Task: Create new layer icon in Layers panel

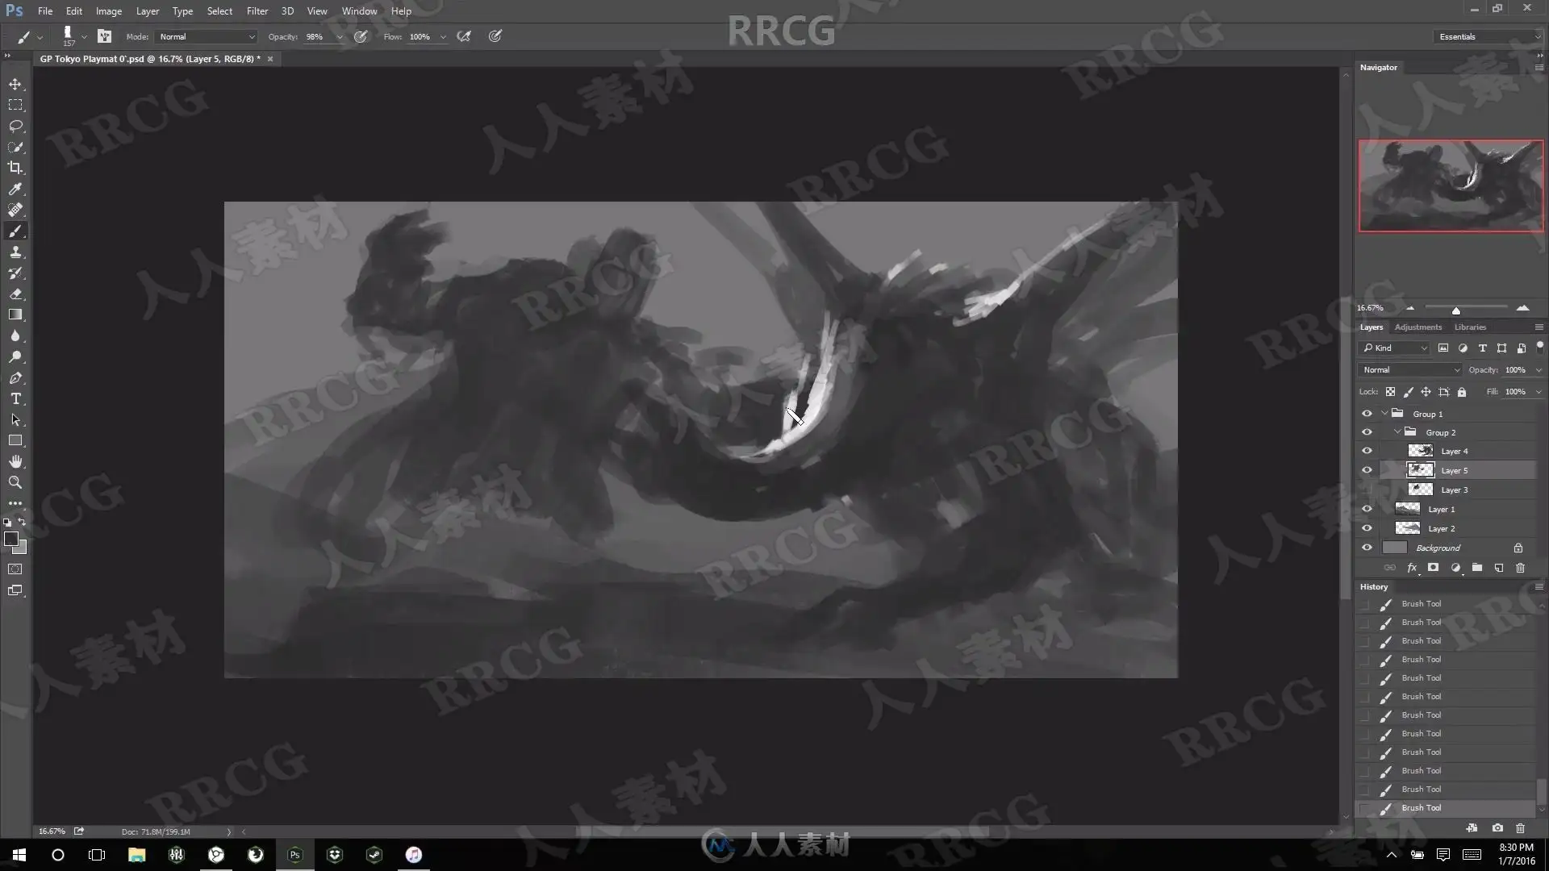Action: click(x=1498, y=568)
